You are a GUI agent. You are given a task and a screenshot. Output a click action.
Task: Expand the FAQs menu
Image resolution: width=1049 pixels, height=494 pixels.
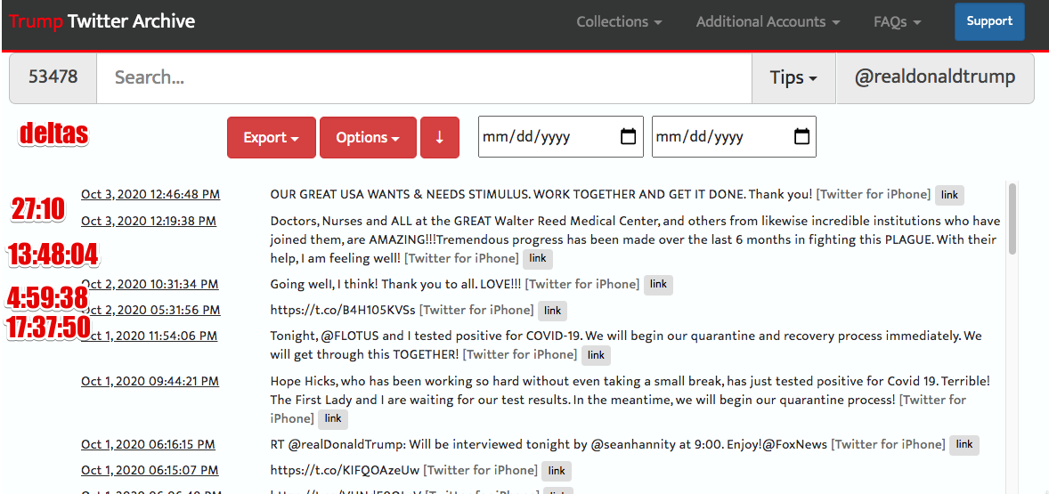coord(897,21)
